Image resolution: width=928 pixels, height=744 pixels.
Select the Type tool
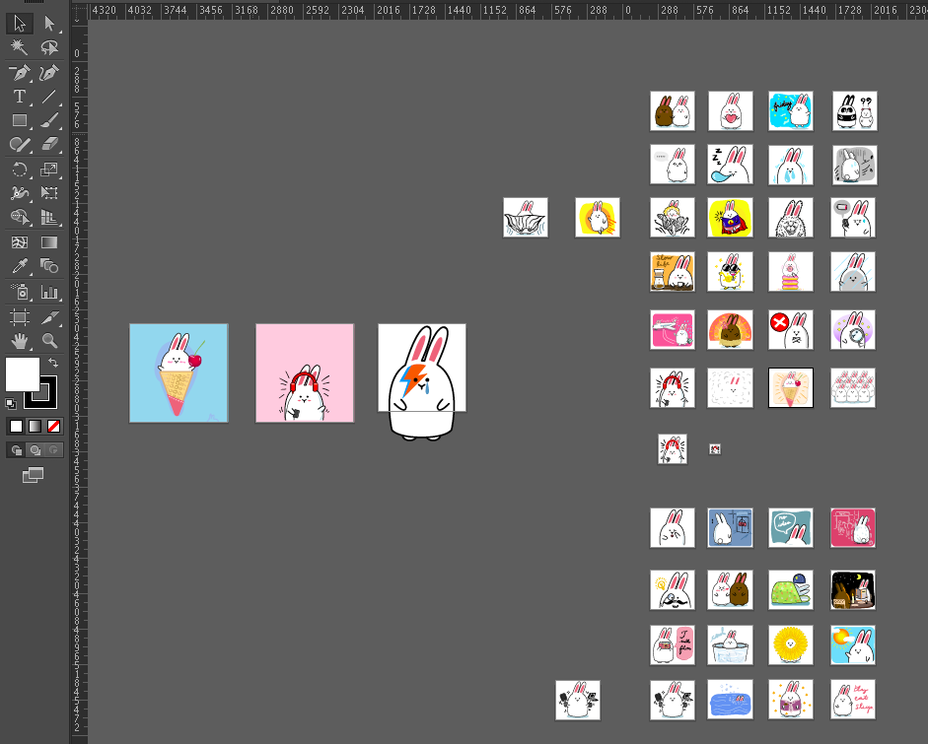point(20,97)
